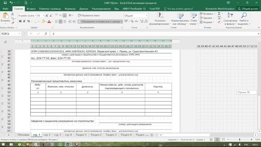Click the Общий доступ share button
The height and width of the screenshot is (147, 261).
point(248,9)
